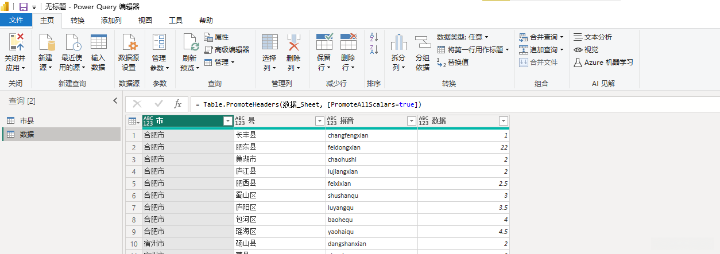Click Replace Values (替换值)
Screen dimensions: 720x254
[x=453, y=62]
